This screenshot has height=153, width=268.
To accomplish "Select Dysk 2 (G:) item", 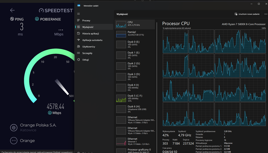I will coord(135,66).
